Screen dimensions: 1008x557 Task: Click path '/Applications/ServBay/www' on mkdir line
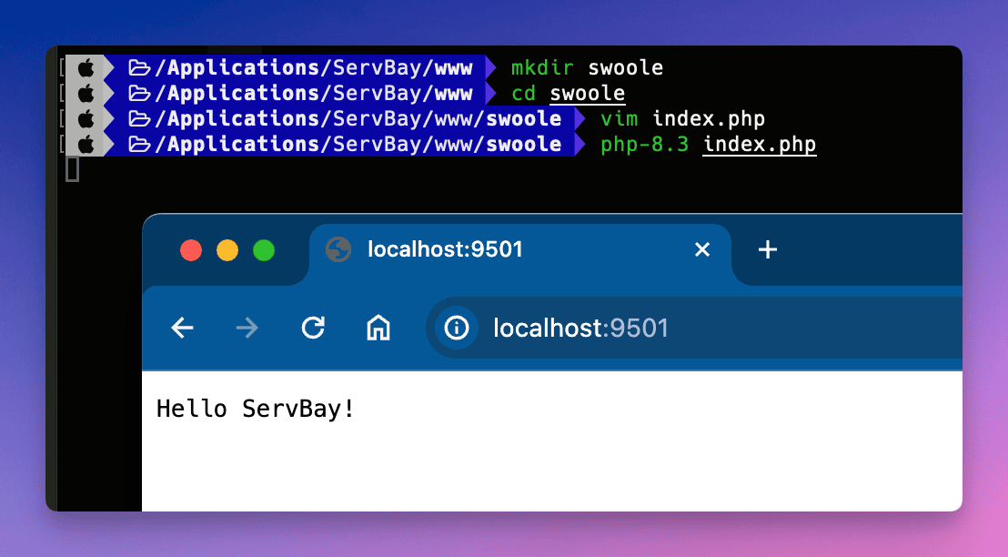pyautogui.click(x=314, y=67)
